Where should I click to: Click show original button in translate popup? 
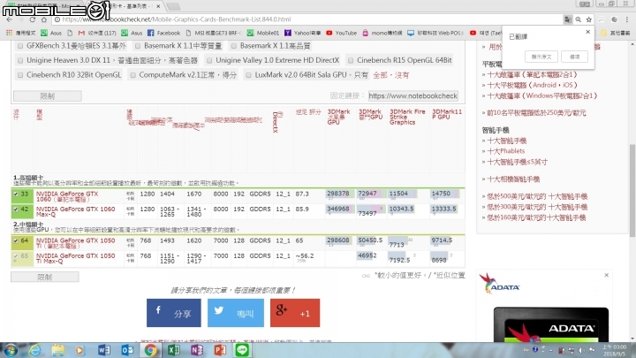[541, 57]
